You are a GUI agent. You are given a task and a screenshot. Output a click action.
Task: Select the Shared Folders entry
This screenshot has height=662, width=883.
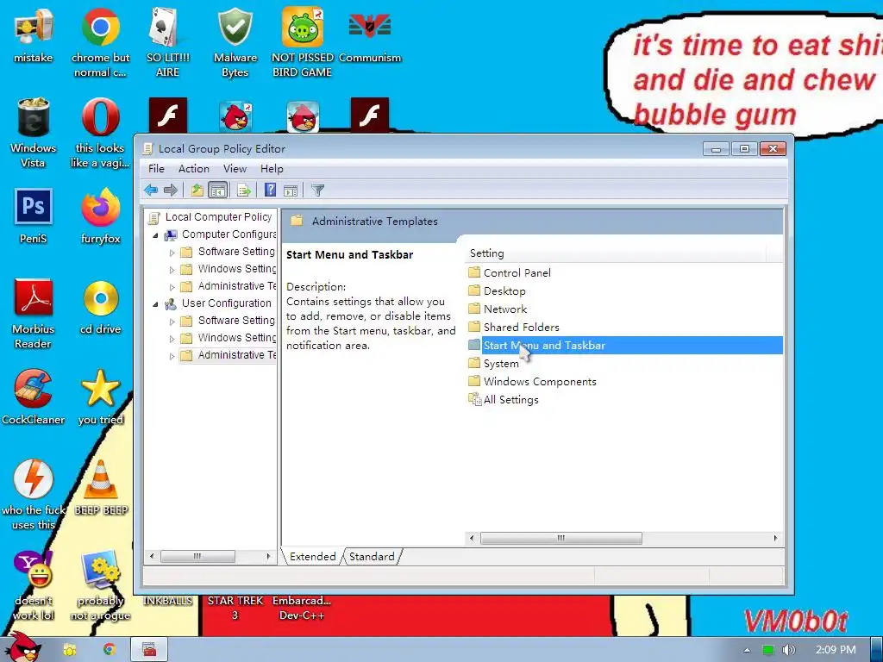[x=522, y=327]
